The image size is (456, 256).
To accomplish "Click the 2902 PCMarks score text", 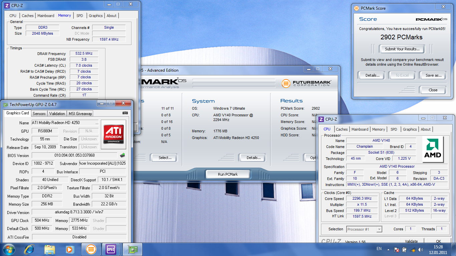I will coord(401,37).
